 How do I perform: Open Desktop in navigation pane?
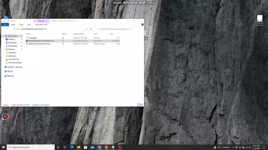[x=11, y=39]
